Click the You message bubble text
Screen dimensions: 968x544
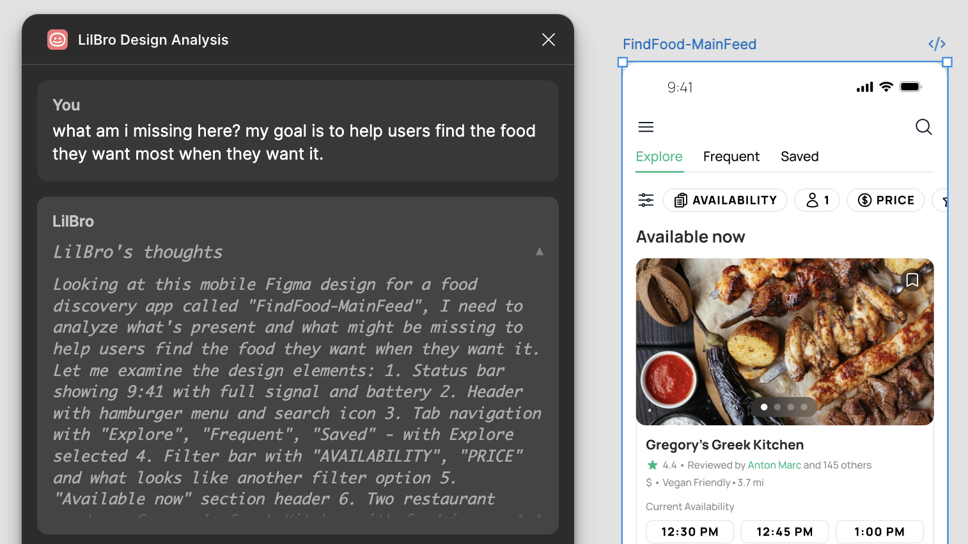click(x=294, y=142)
